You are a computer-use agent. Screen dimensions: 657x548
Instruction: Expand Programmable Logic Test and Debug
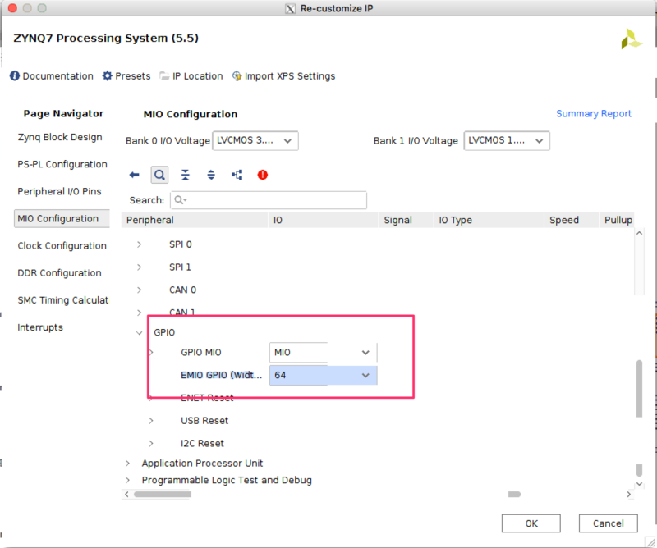(127, 480)
